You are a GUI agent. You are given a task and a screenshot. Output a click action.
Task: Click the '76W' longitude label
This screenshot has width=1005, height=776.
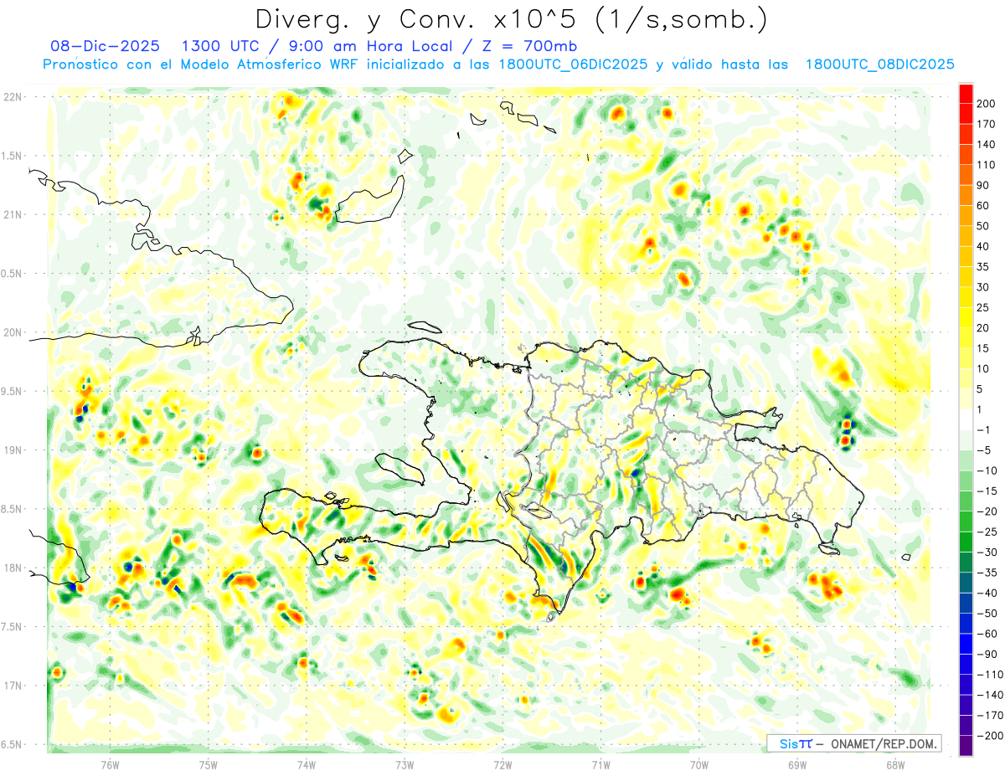click(110, 764)
